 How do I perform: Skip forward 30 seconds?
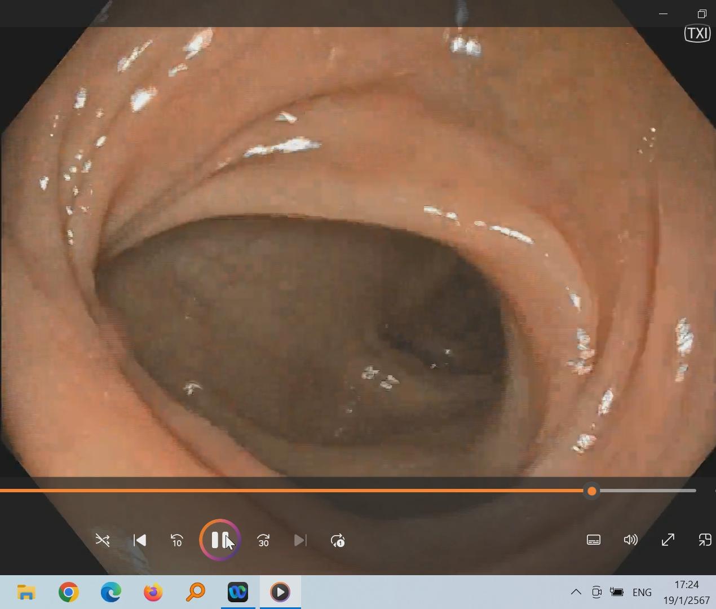pos(263,540)
